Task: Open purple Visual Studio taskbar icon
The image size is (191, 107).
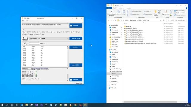Action: (x=36, y=105)
